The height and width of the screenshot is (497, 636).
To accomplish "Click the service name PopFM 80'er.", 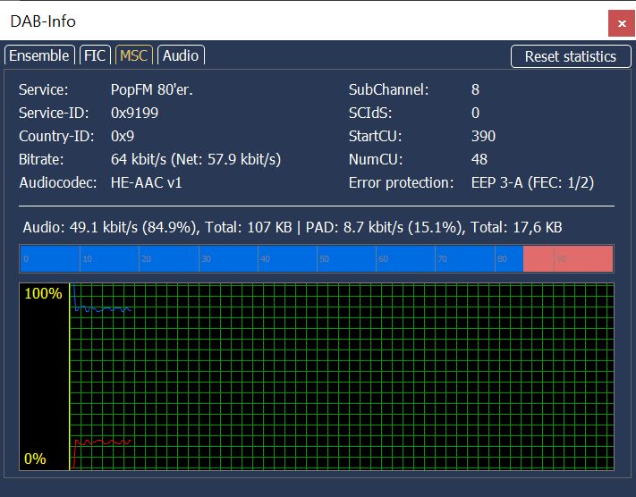I will [152, 89].
